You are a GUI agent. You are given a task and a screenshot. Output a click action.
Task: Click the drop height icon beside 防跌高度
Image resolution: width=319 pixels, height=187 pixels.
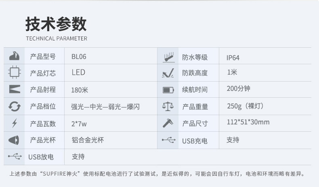[168, 73]
